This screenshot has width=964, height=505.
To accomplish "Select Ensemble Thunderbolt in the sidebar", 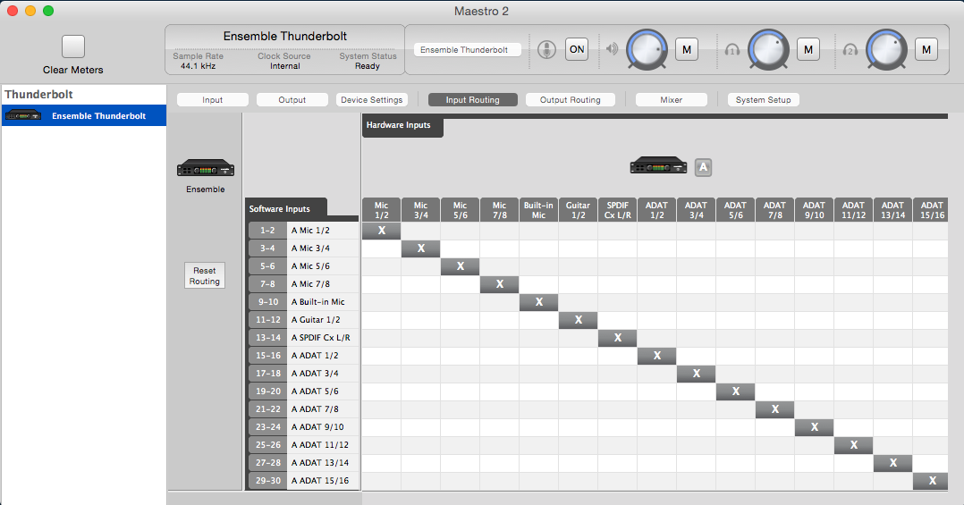I will [84, 115].
